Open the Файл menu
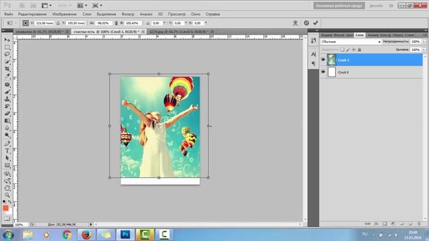This screenshot has height=241, width=429. 8,14
